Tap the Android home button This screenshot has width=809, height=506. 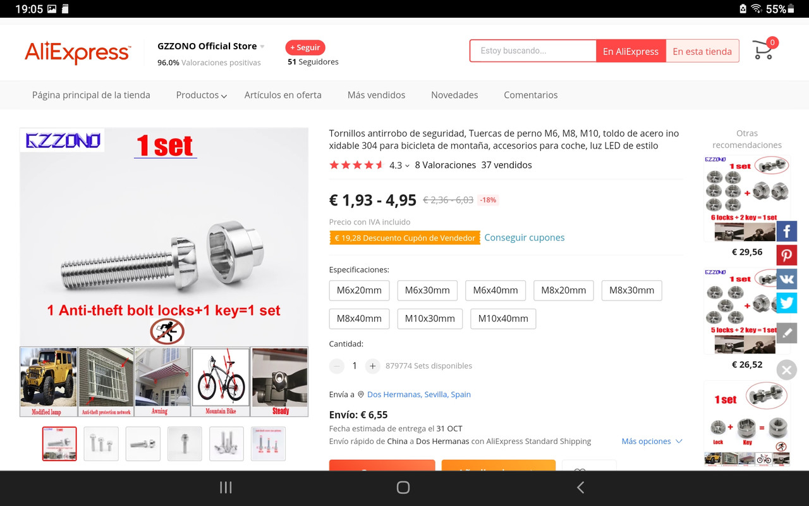click(x=403, y=487)
